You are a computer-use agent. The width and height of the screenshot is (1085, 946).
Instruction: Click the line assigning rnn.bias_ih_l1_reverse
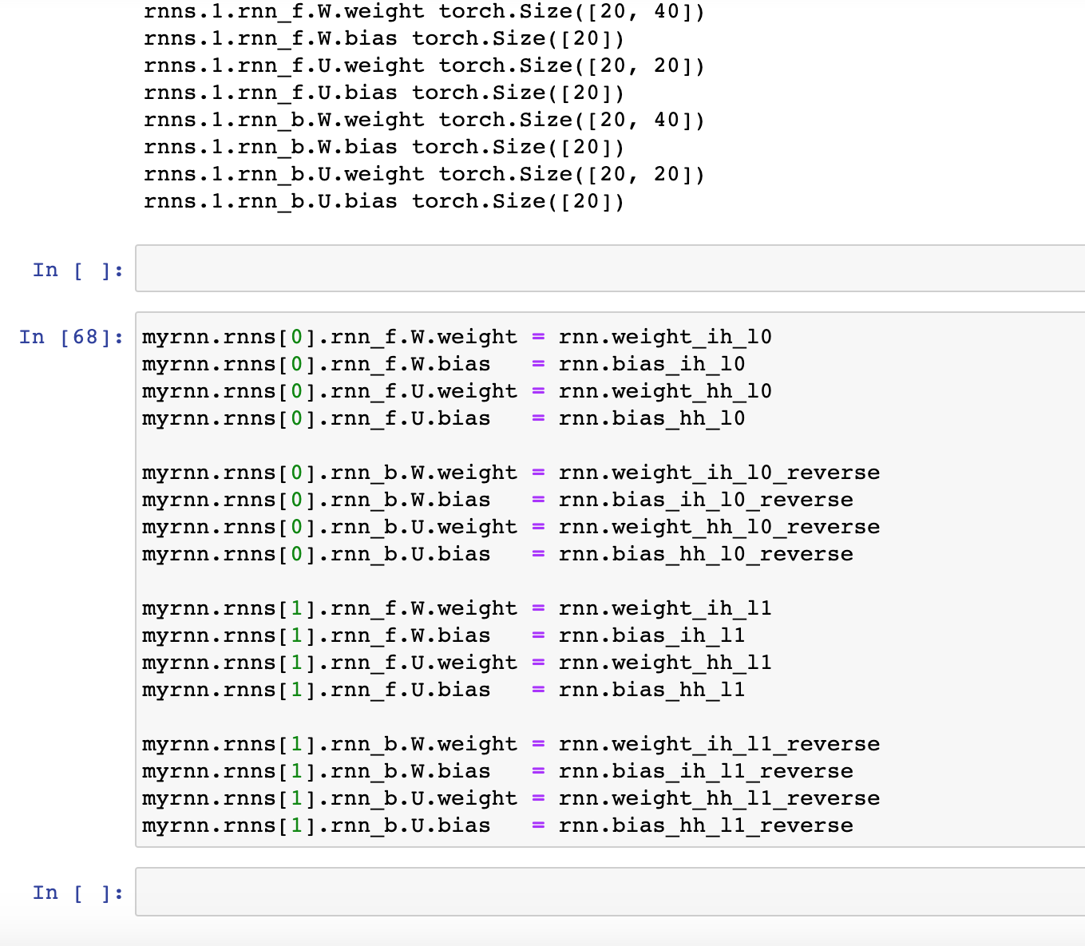(497, 771)
